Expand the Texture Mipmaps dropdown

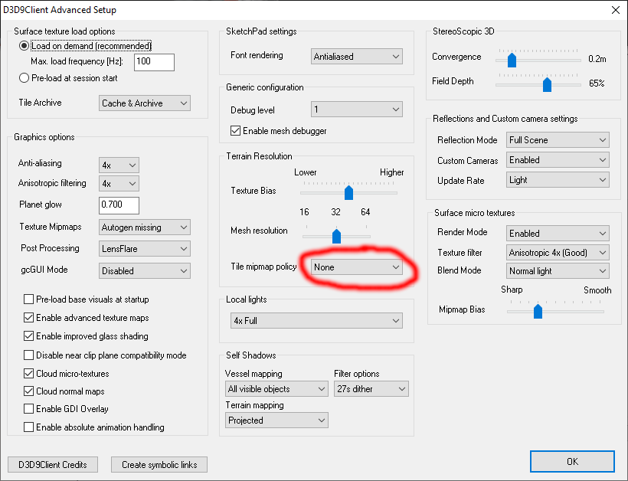tap(145, 227)
